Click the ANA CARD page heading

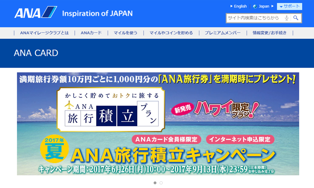coord(36,53)
